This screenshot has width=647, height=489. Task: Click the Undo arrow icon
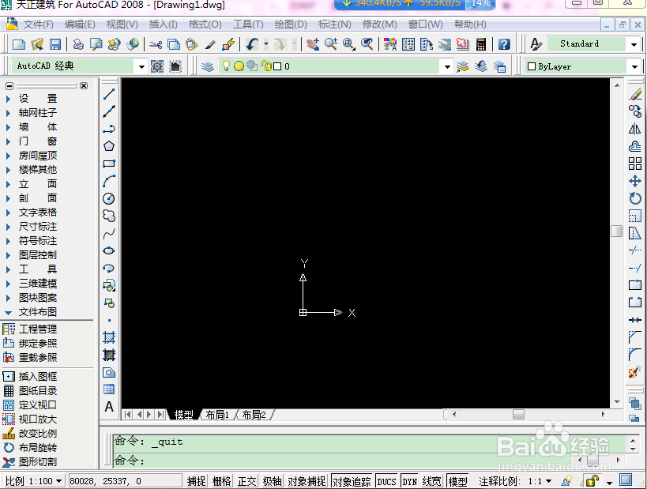point(252,44)
